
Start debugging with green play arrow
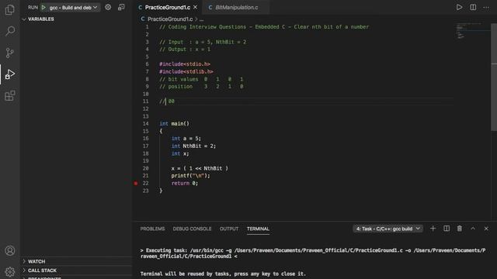[43, 7]
